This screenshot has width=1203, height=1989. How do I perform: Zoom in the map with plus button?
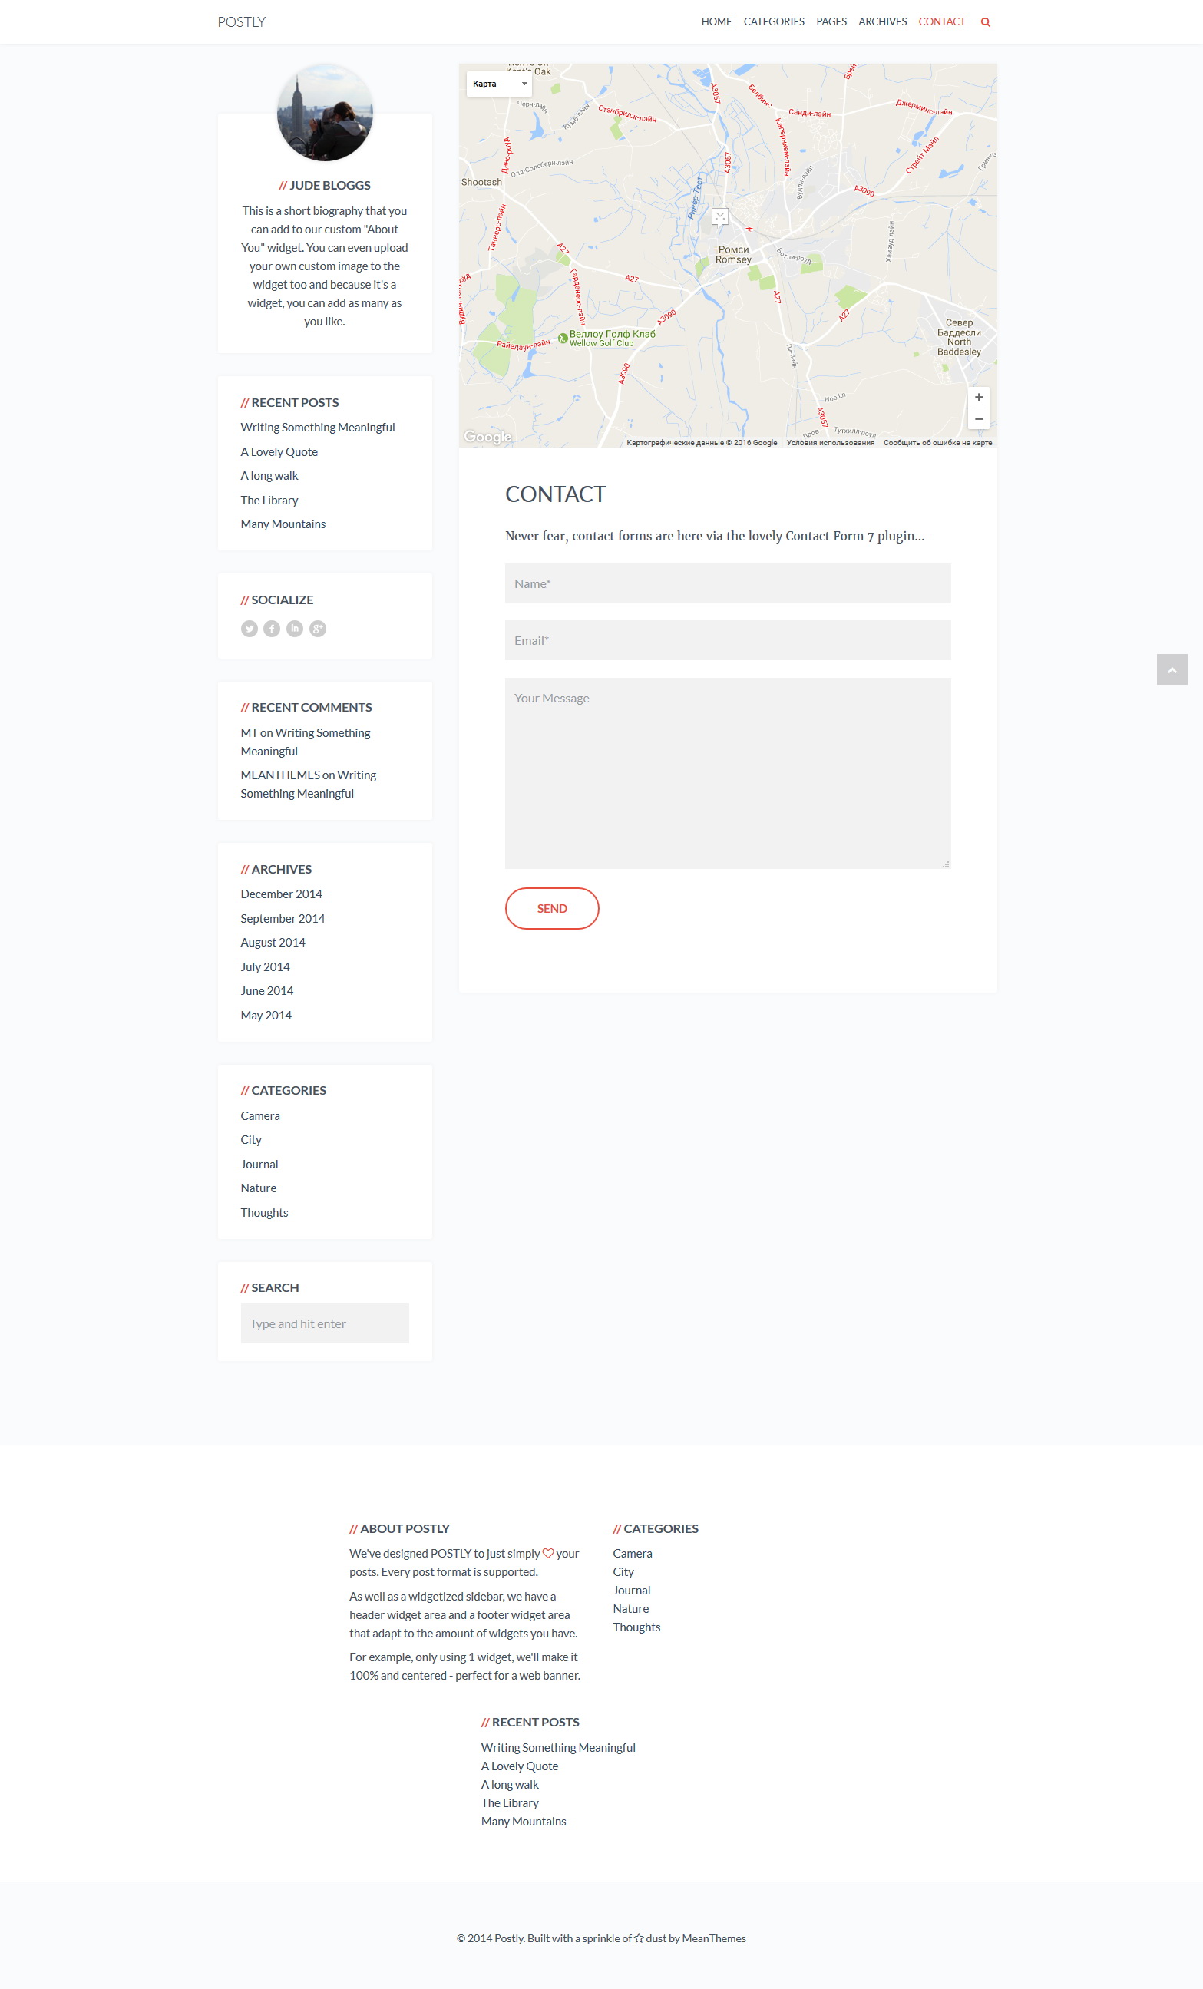click(x=979, y=397)
